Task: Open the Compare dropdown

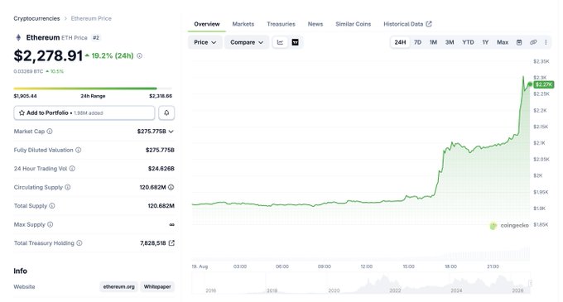Action: coord(247,42)
